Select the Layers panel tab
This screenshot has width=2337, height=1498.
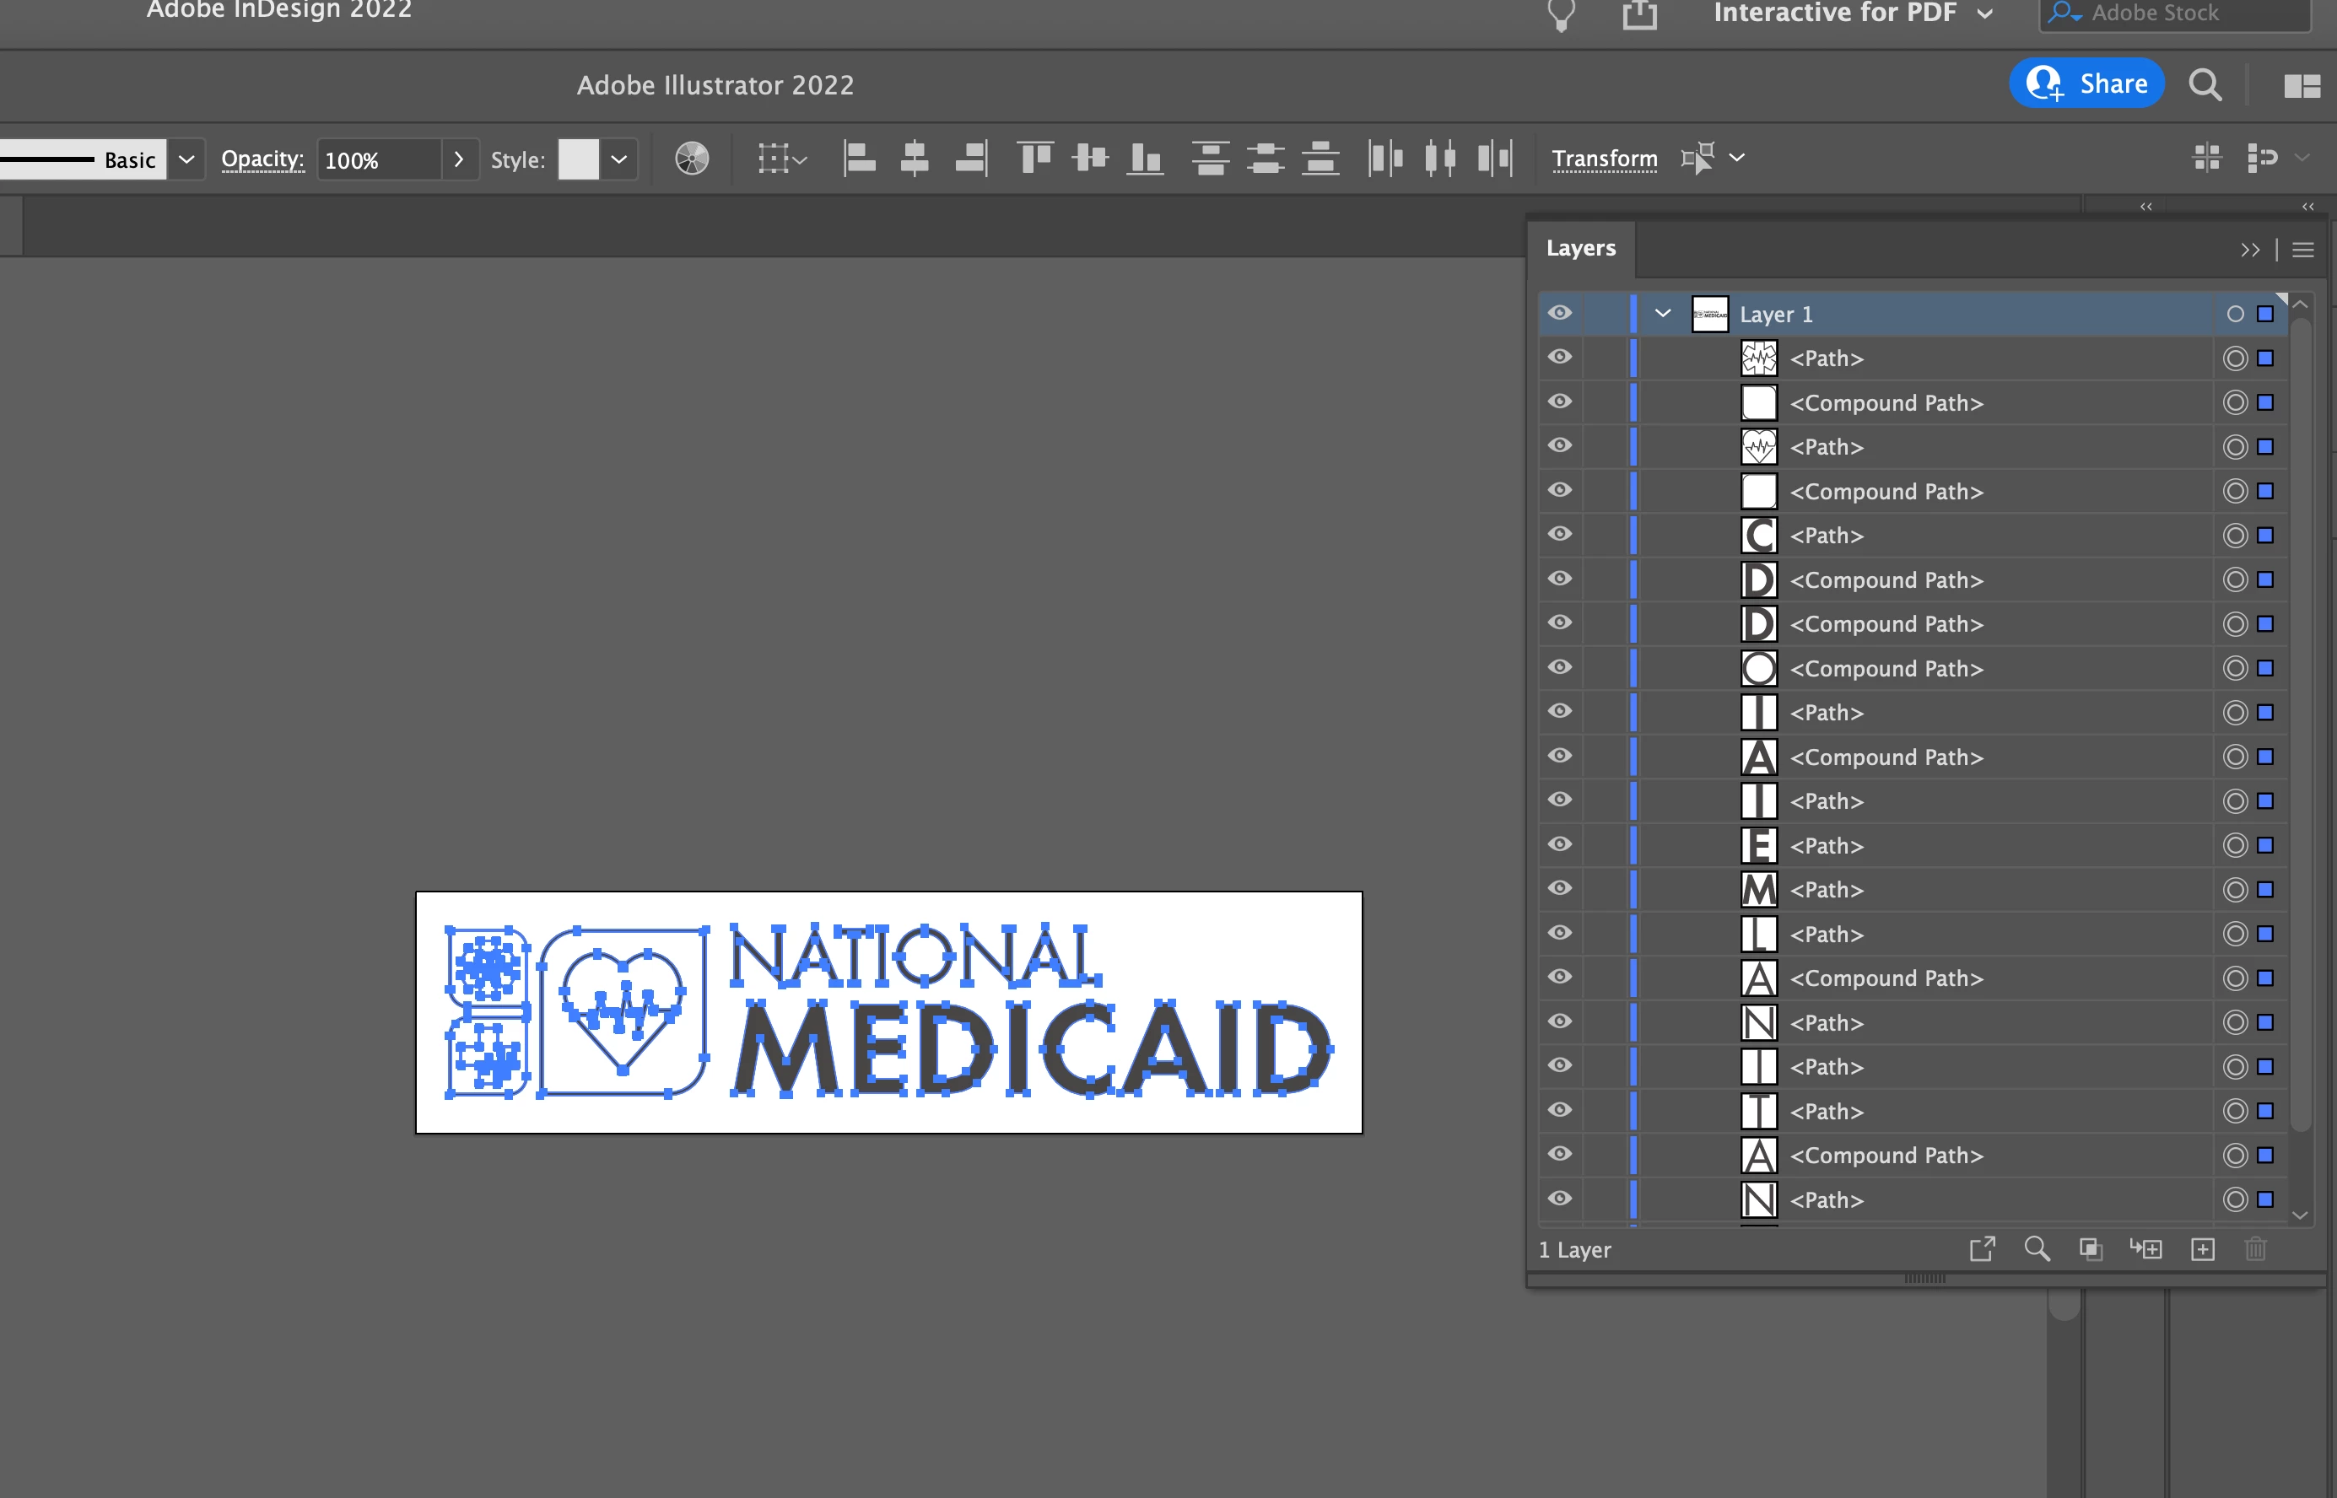pyautogui.click(x=1580, y=248)
